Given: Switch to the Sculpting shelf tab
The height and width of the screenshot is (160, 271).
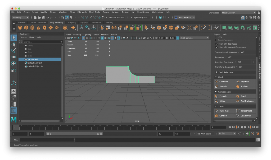Looking at the screenshot, I should click(72, 23).
